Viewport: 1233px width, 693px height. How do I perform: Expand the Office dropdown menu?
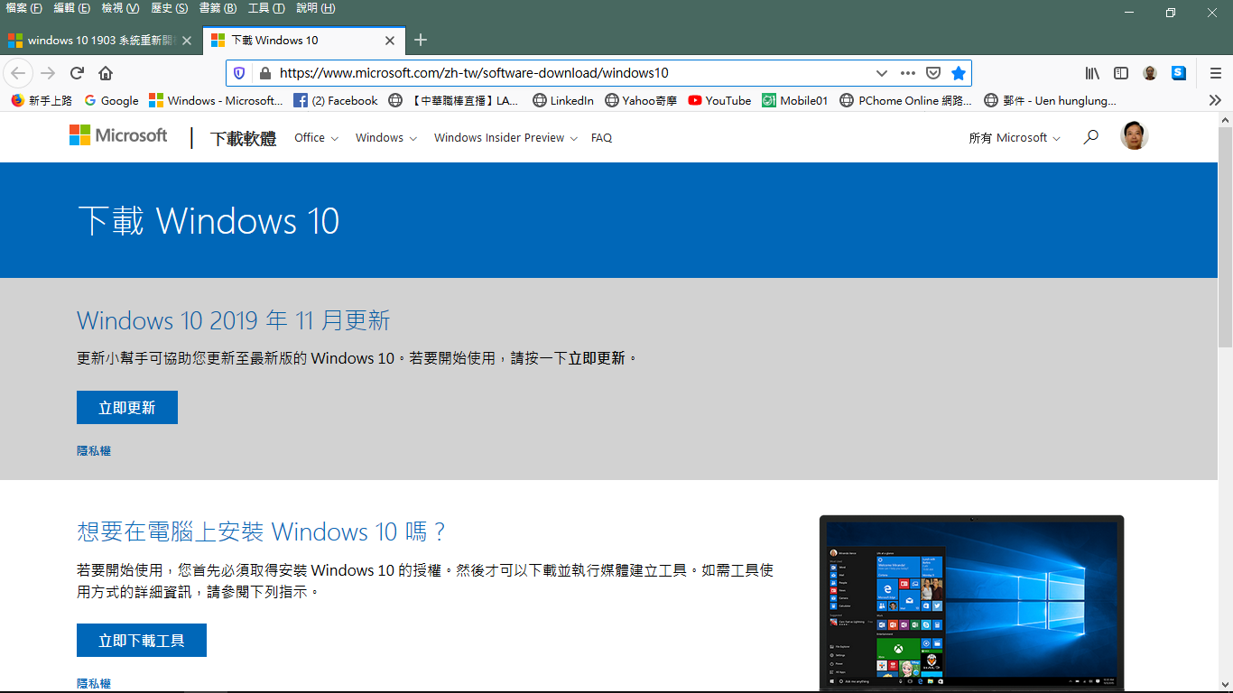[x=317, y=138]
